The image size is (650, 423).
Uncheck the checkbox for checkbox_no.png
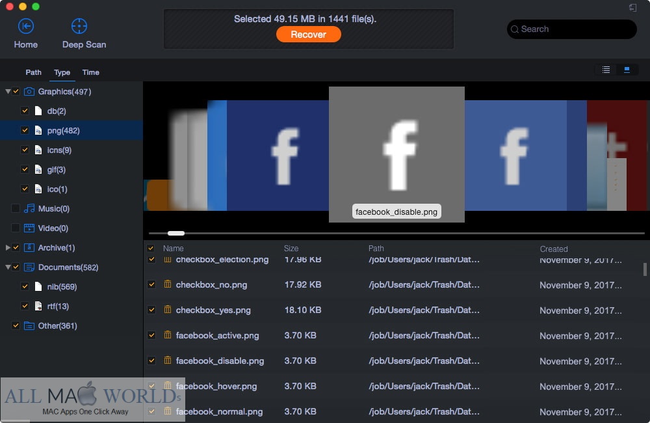click(x=151, y=285)
